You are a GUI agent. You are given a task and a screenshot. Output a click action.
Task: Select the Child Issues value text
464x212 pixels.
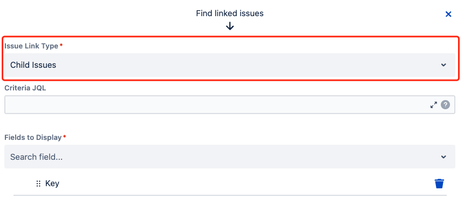(x=33, y=65)
